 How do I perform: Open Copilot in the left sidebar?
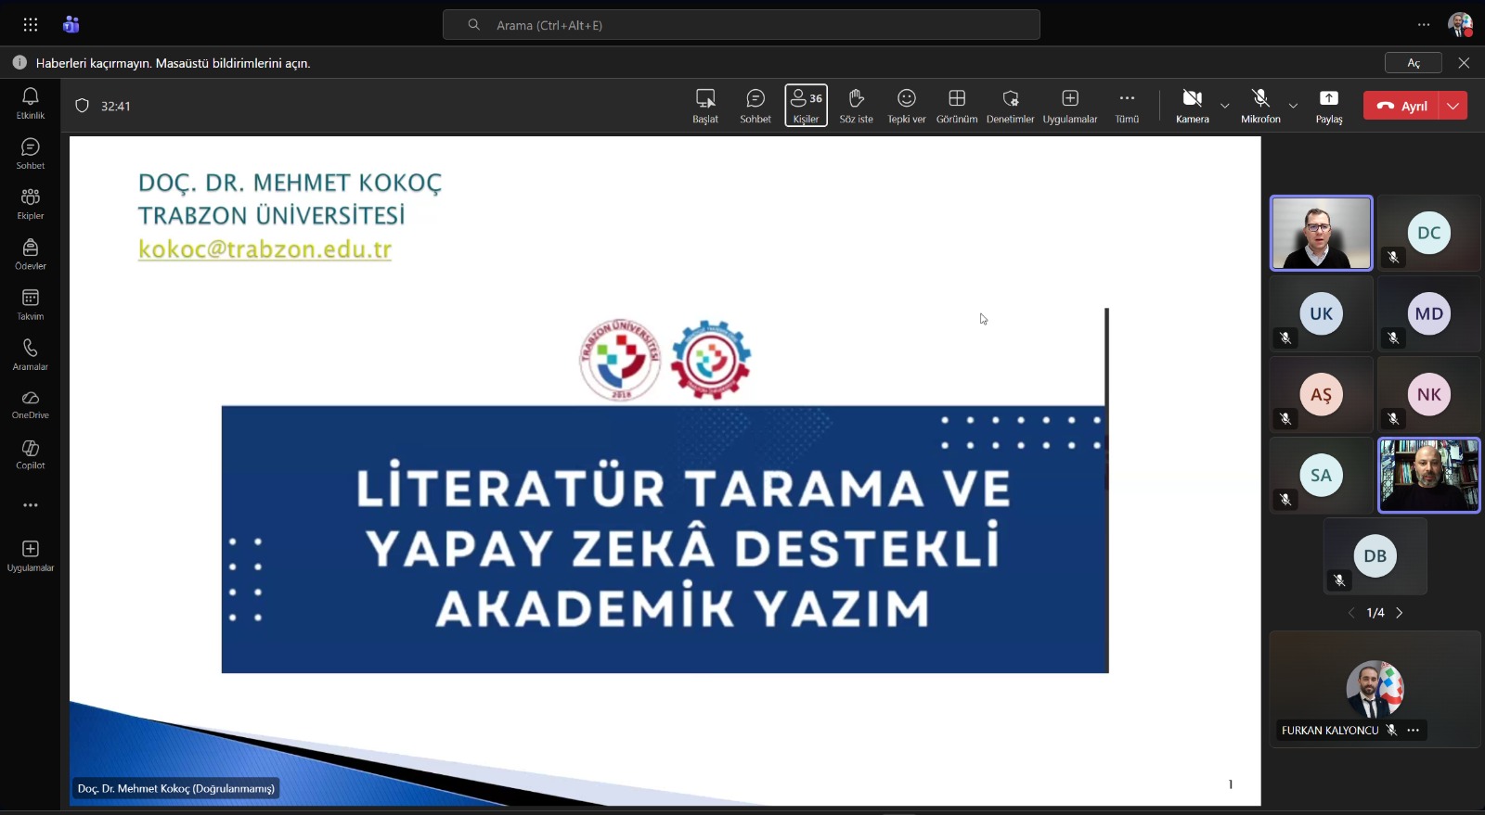(x=31, y=455)
